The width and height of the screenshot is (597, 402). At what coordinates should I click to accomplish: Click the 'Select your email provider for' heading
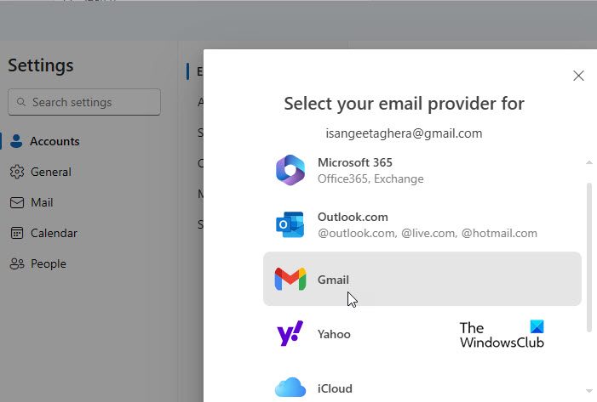(404, 104)
